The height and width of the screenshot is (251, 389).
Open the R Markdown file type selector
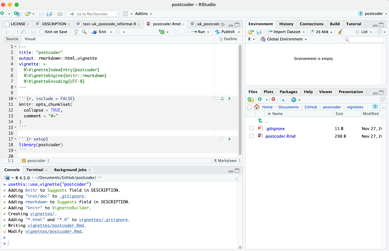click(227, 161)
